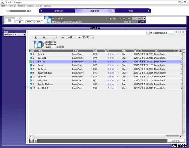The width and height of the screenshot is (189, 148).
Task: Click the SHUF shuffle mode button
Action: [x=138, y=18]
